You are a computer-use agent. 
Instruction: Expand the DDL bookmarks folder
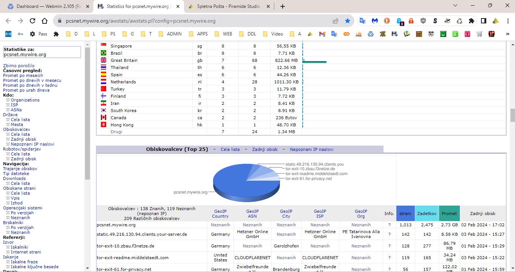pyautogui.click(x=248, y=34)
